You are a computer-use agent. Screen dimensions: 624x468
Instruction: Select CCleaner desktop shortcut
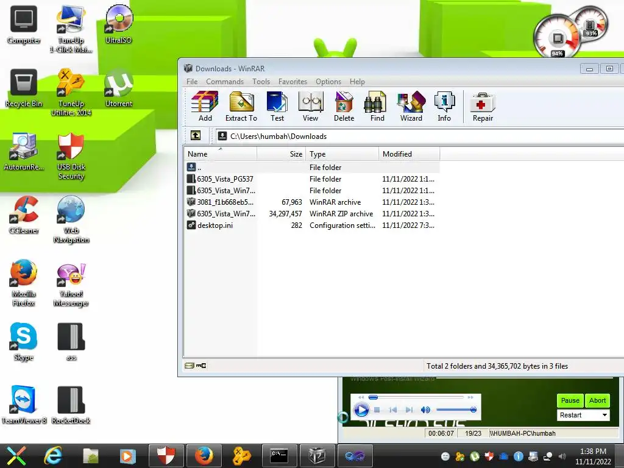tap(24, 215)
